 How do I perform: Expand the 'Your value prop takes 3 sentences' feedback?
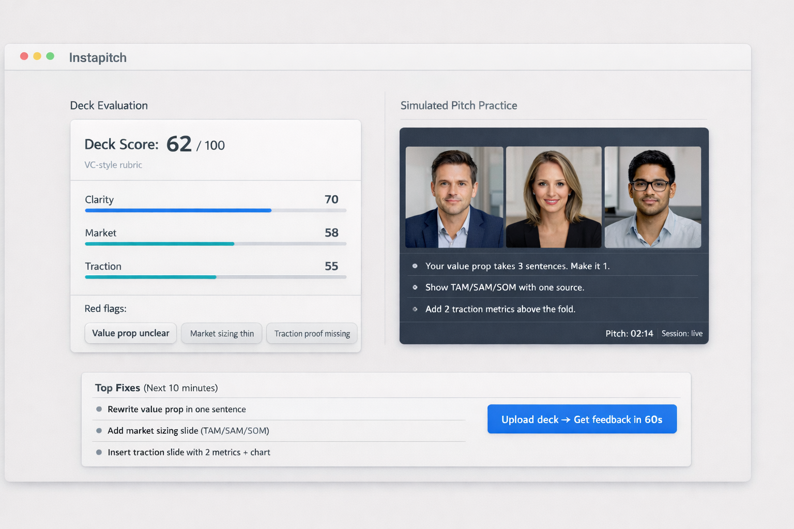517,266
